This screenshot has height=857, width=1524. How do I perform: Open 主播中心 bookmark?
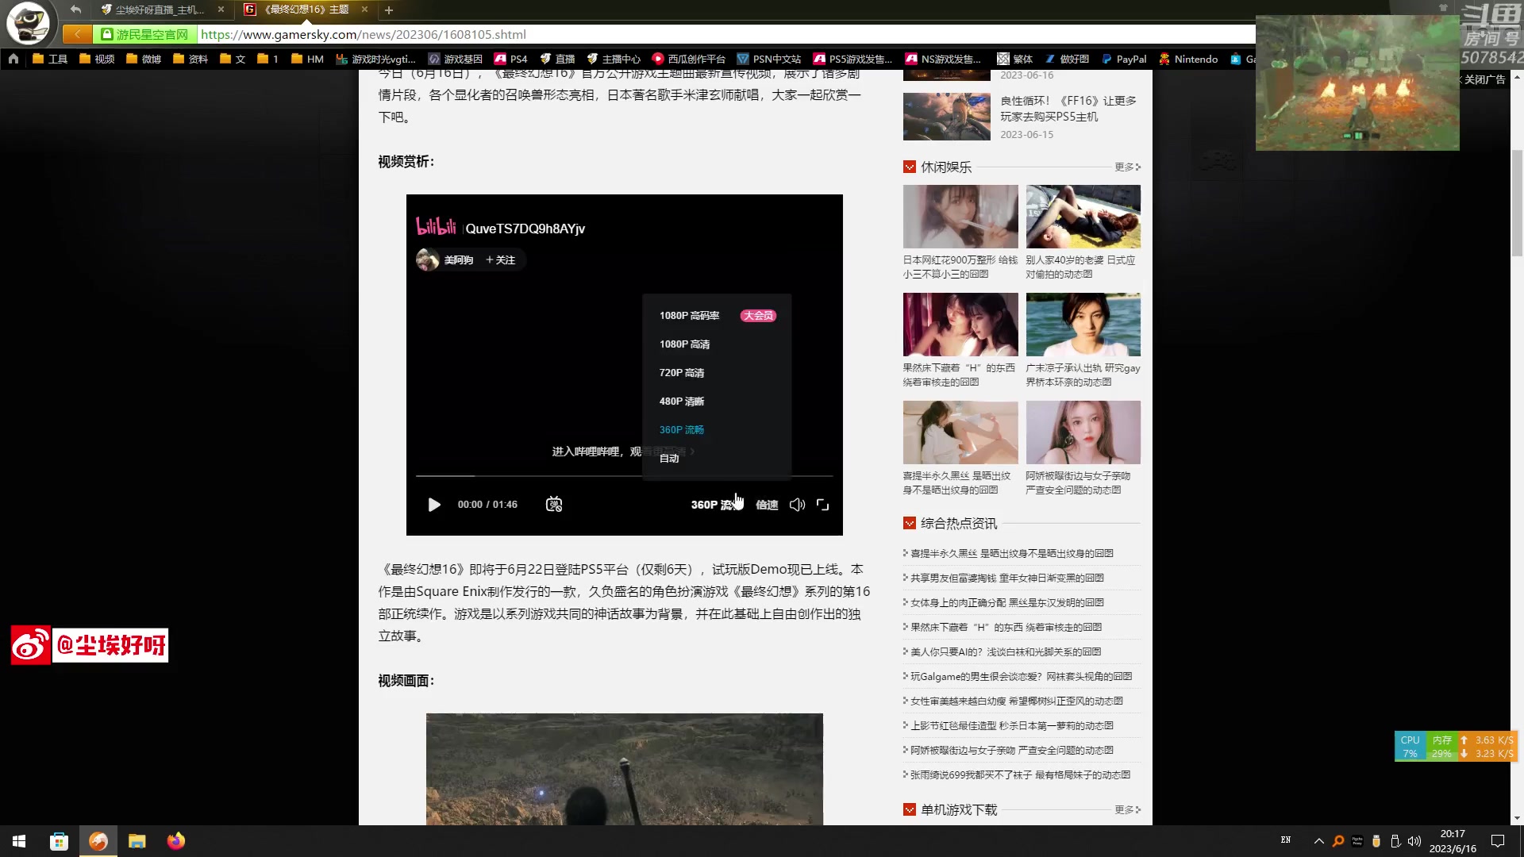(x=614, y=59)
